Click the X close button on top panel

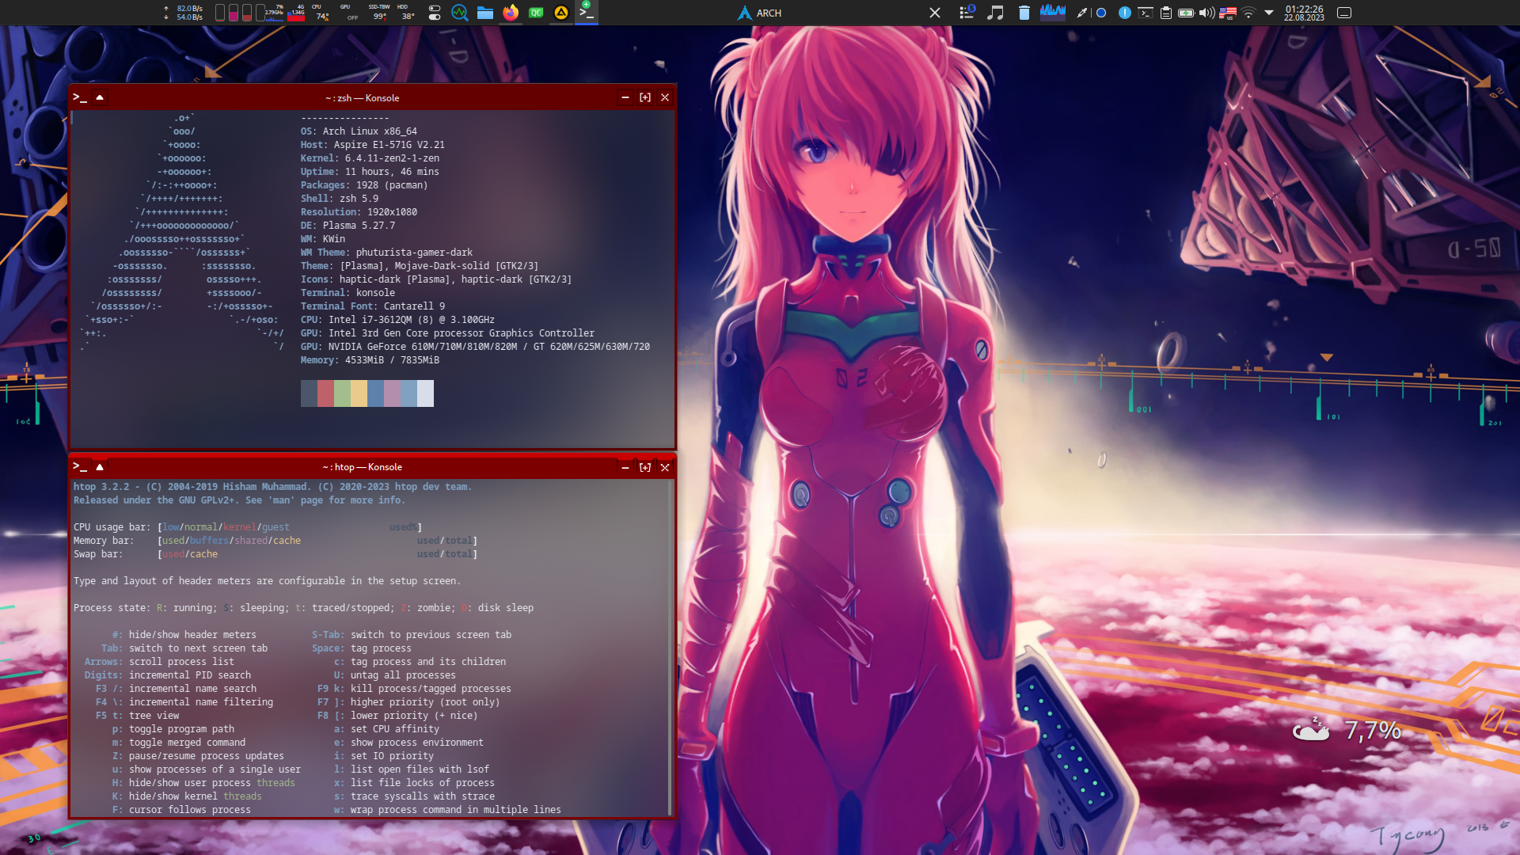click(x=935, y=13)
